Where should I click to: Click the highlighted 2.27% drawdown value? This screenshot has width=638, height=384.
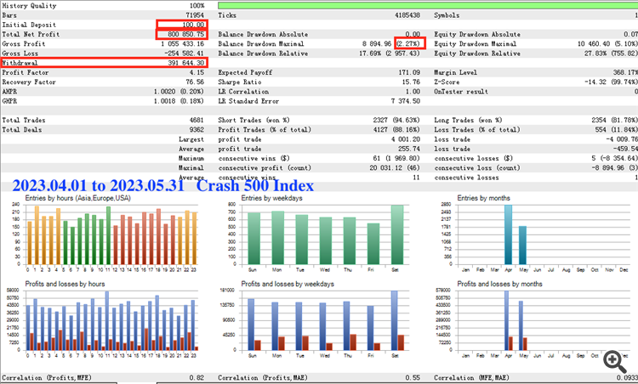click(x=410, y=43)
